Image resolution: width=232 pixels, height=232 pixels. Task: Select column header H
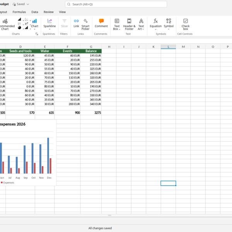coord(109,47)
